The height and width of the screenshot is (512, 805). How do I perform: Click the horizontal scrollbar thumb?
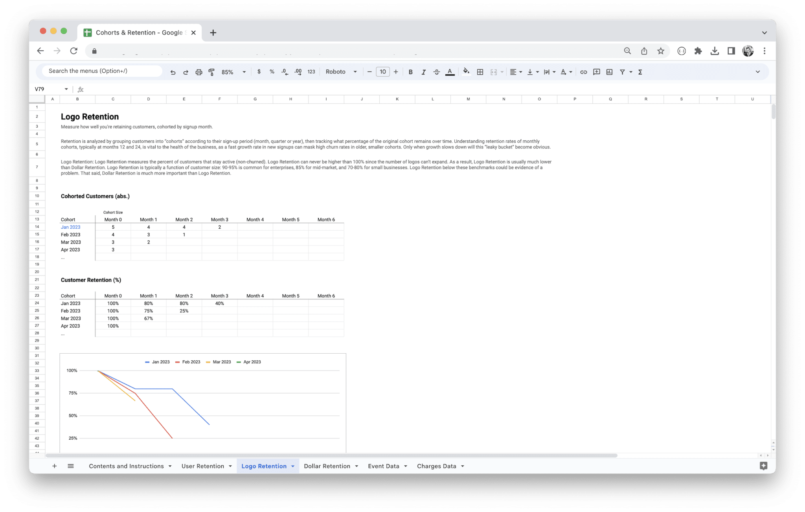(331, 455)
